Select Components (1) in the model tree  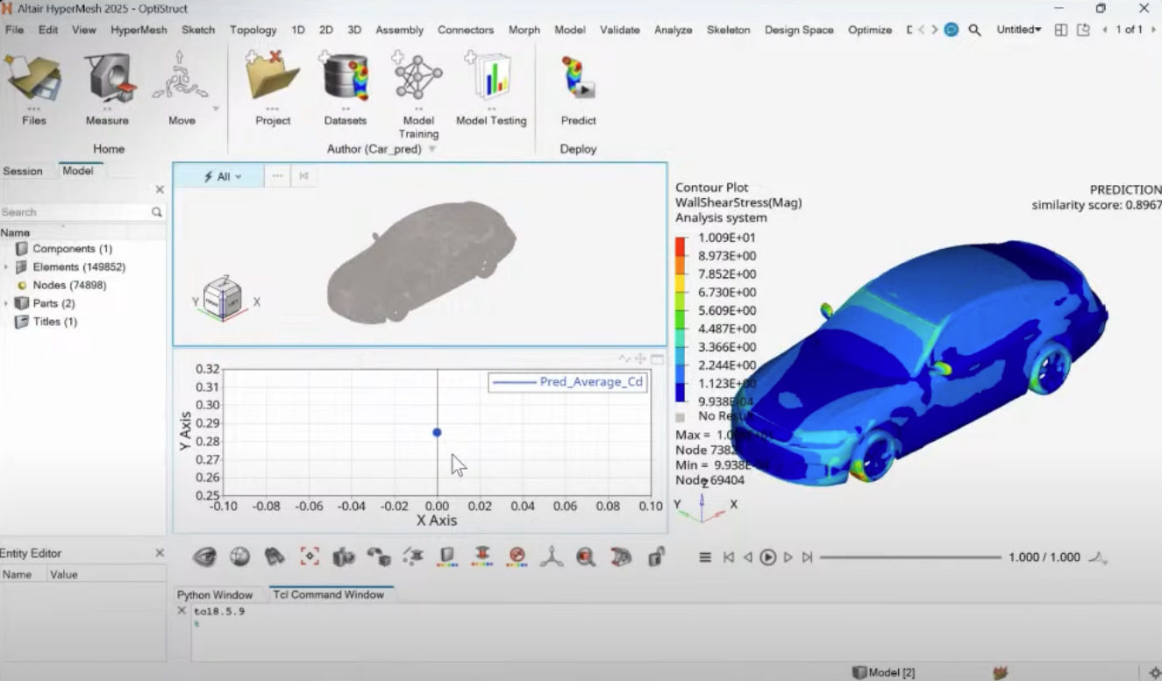(72, 249)
